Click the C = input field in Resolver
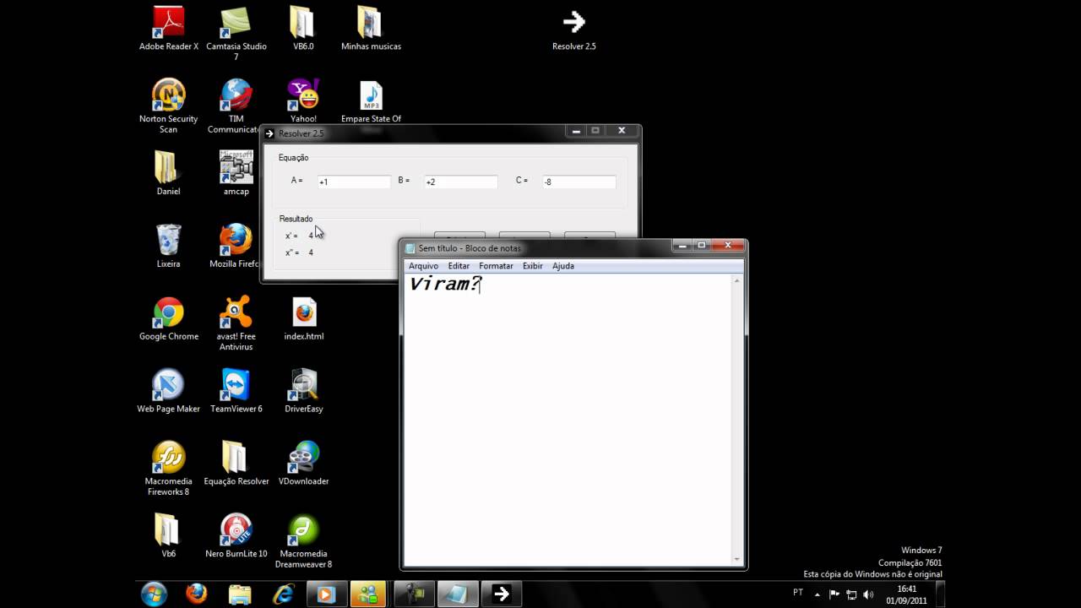The width and height of the screenshot is (1081, 608). coord(579,182)
